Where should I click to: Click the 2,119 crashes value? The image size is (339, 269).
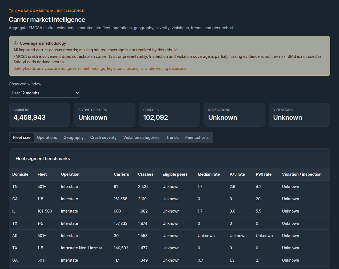pos(142,199)
